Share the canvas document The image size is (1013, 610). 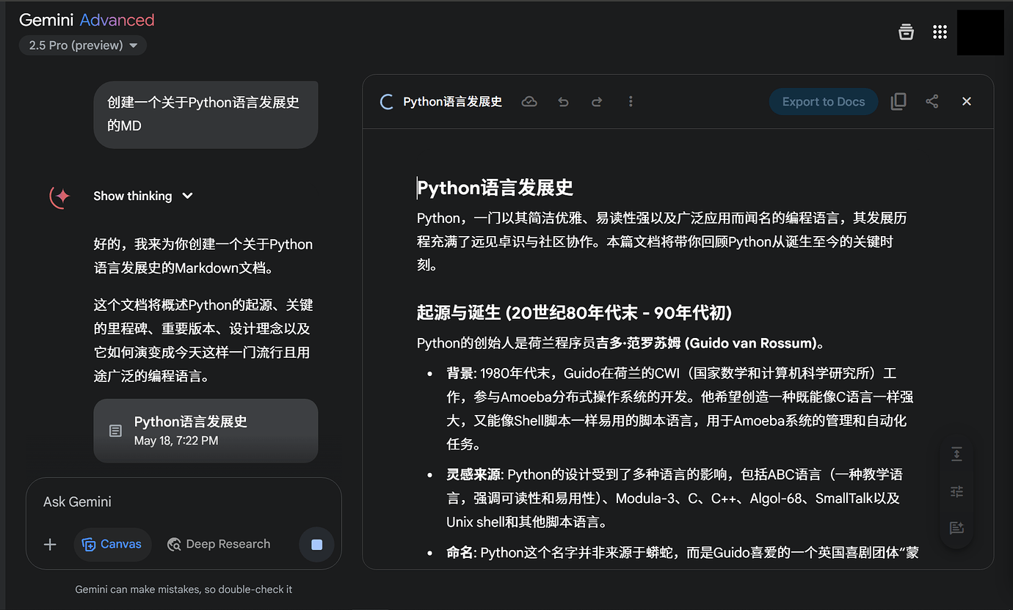(932, 102)
